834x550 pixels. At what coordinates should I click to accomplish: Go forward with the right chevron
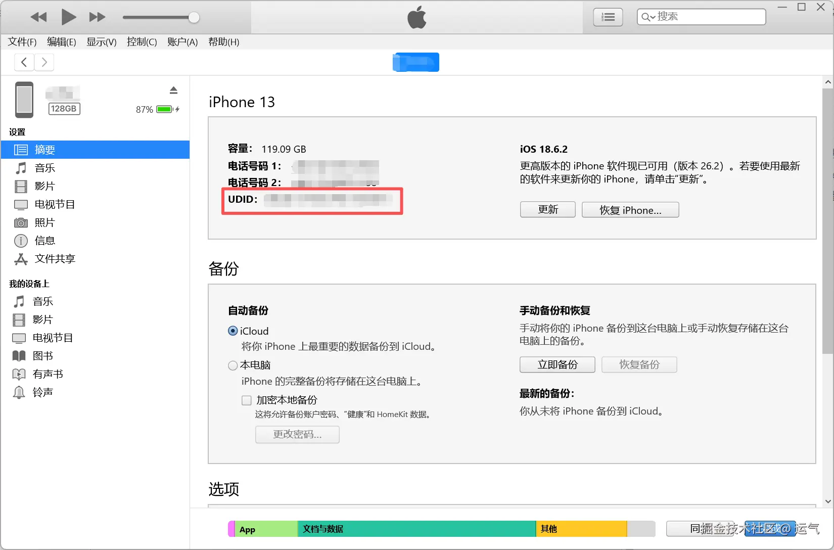coord(44,62)
